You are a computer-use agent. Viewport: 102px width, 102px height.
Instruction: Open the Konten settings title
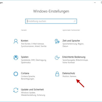pyautogui.click(x=24, y=41)
